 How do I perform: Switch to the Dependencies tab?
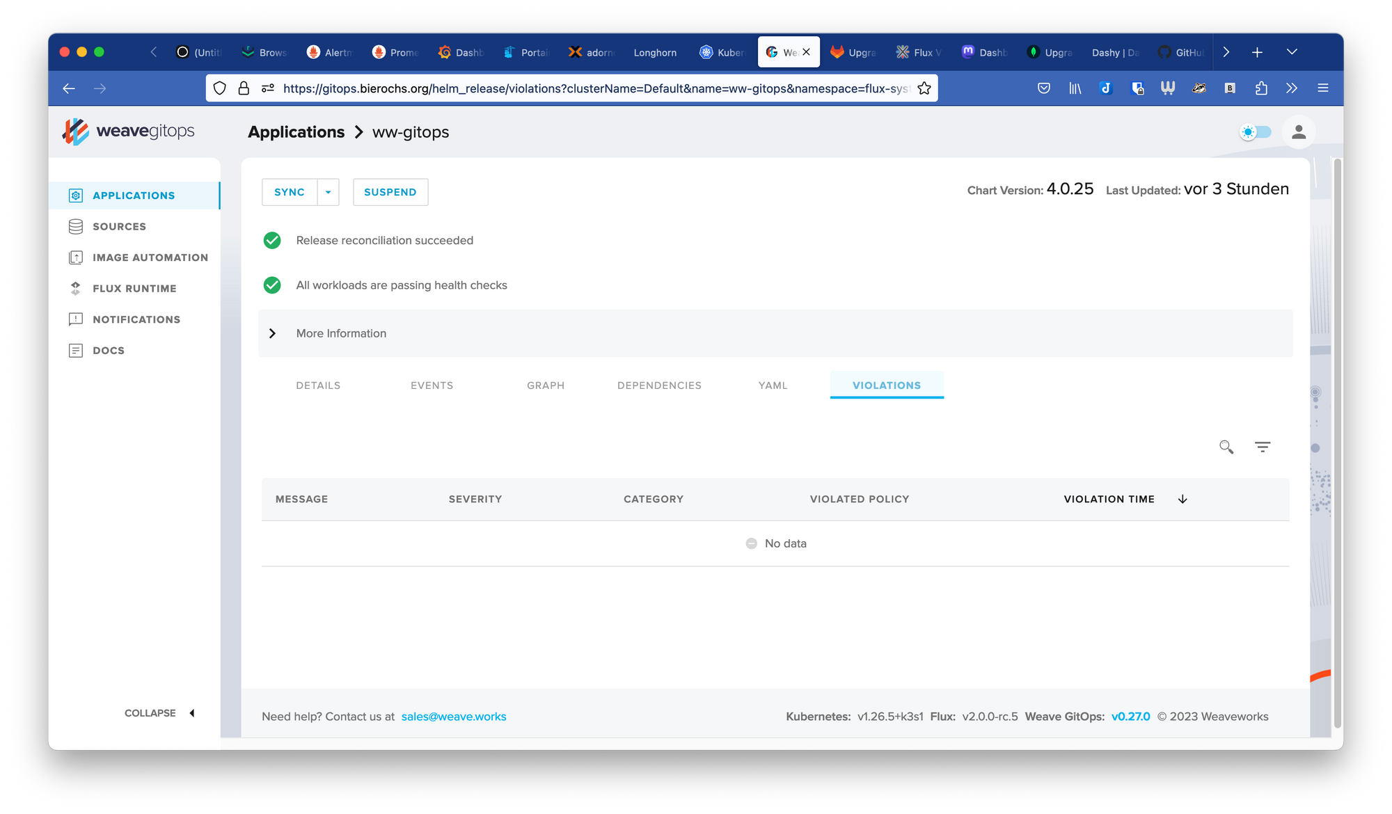(x=659, y=385)
